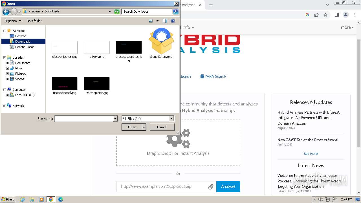
Task: Select the Network node
Action: point(18,106)
